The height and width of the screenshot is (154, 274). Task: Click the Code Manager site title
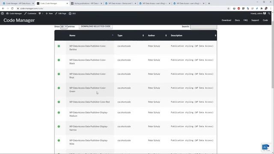19,20
